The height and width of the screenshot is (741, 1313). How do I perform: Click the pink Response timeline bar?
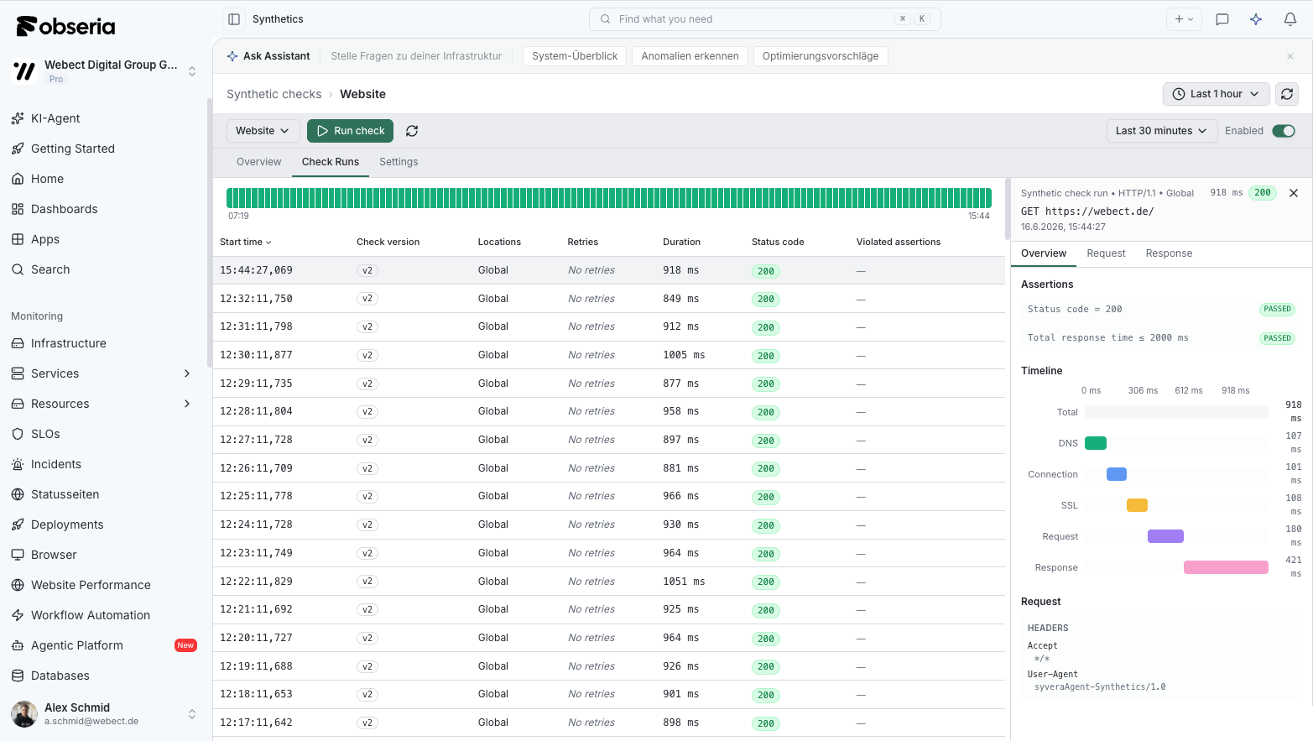pyautogui.click(x=1226, y=567)
